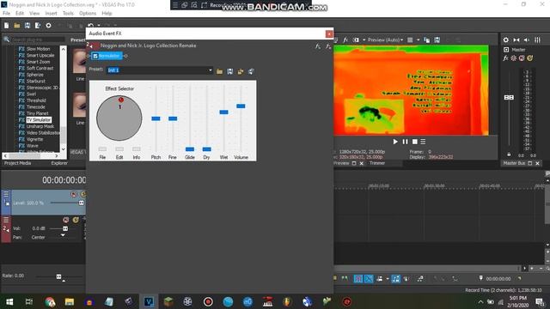Image resolution: width=550 pixels, height=309 pixels.
Task: Click the Search plug-ins field
Action: coord(38,39)
